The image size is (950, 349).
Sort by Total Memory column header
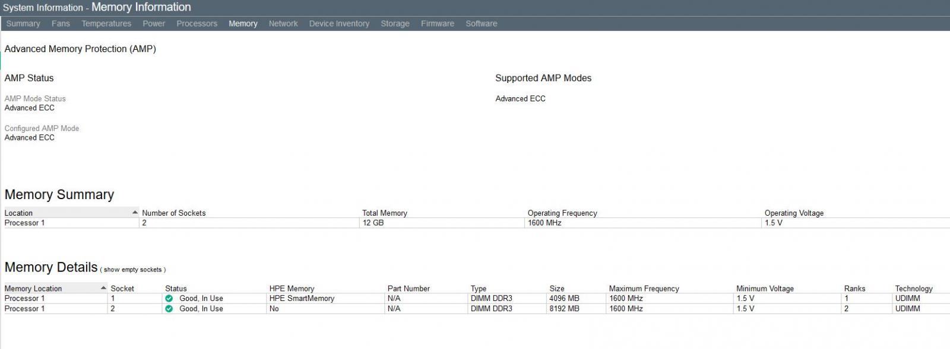(x=385, y=213)
